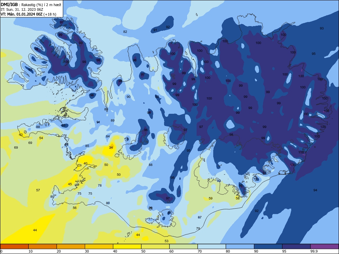Click the map humidity value 94

click(x=315, y=190)
